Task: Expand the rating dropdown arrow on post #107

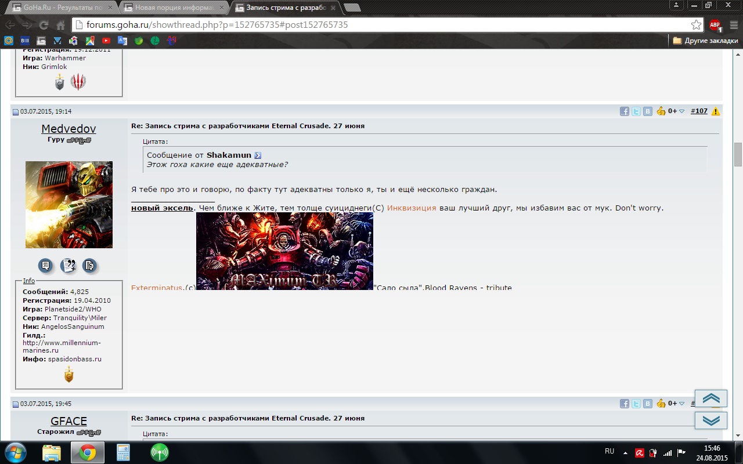Action: point(682,111)
